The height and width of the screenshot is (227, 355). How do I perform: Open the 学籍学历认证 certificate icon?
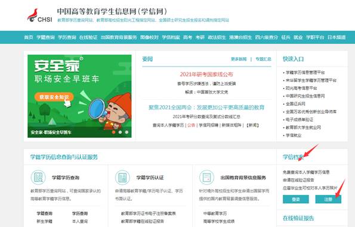[x=122, y=178]
